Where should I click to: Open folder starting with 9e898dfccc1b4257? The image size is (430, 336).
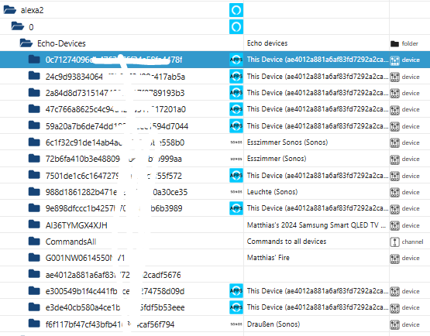[x=34, y=208]
